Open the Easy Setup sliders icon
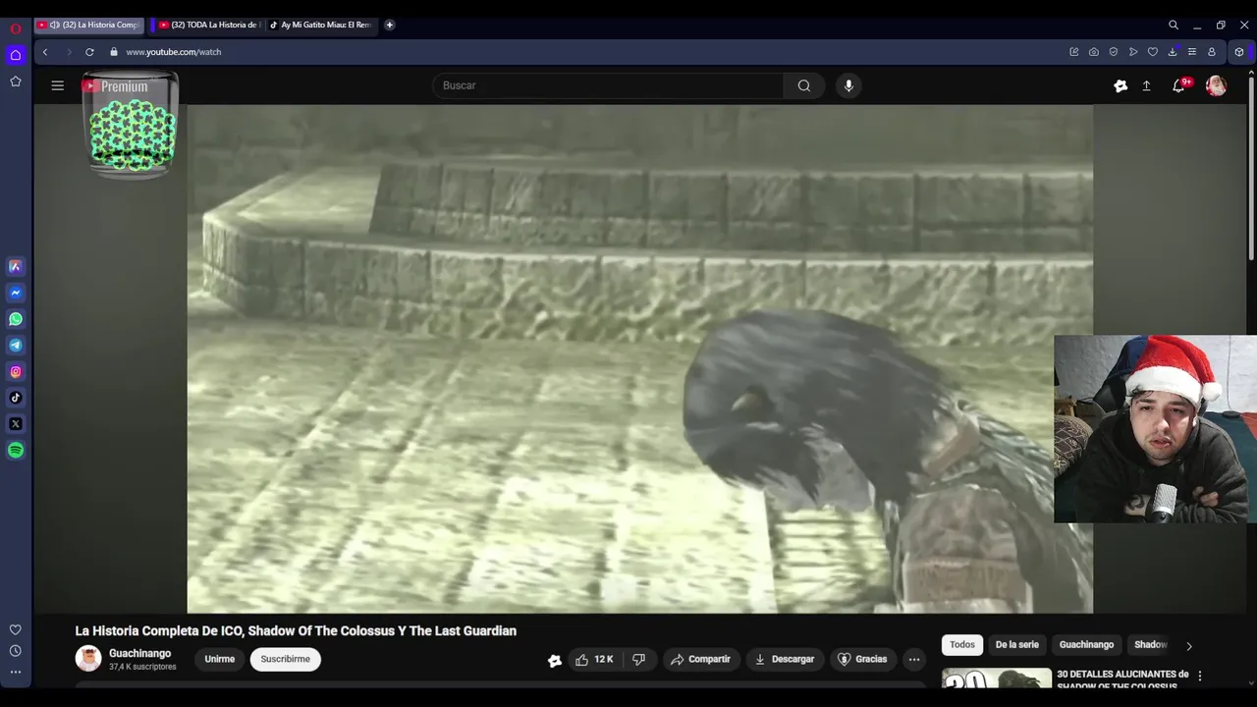Viewport: 1257px width, 707px height. (x=1192, y=52)
